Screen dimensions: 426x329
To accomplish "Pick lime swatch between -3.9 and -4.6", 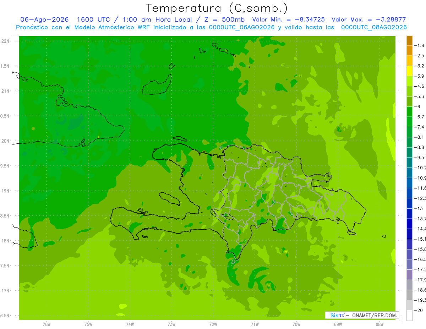I will pos(409,81).
